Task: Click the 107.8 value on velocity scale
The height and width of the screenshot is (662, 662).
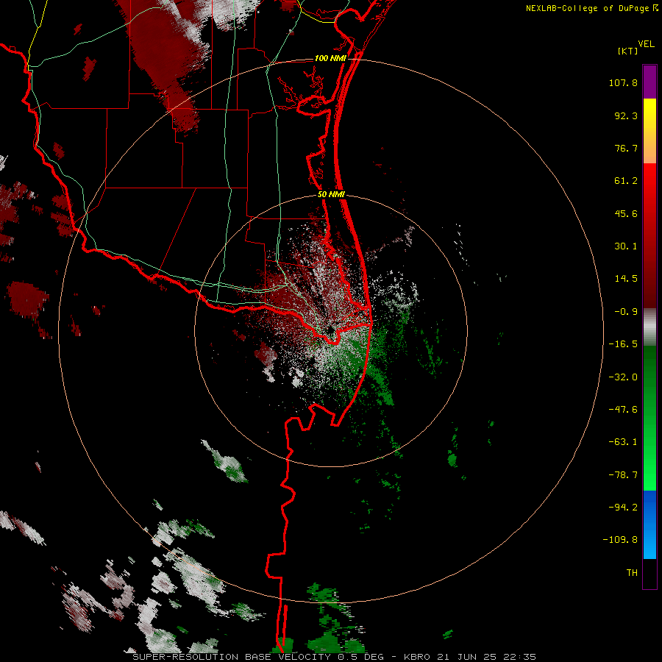Action: 623,82
